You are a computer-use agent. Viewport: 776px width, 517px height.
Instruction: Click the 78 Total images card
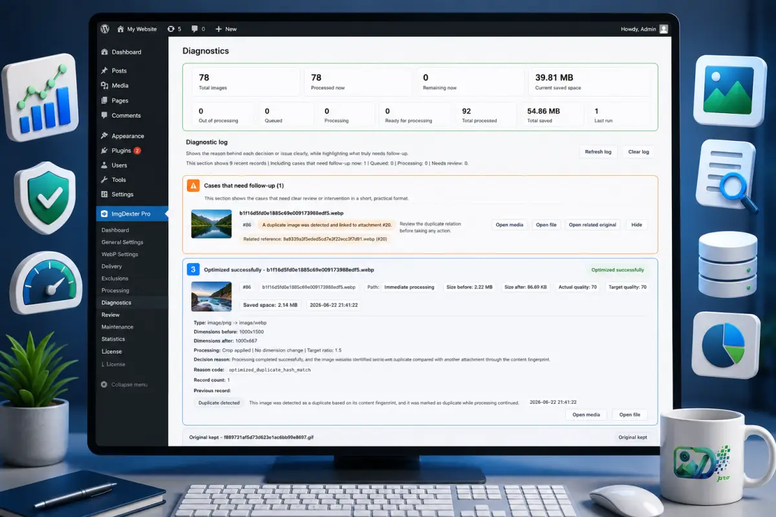(246, 82)
